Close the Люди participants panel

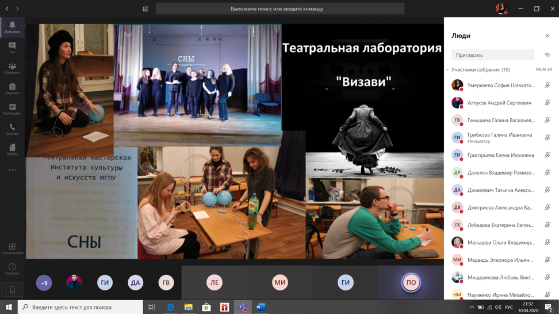(547, 36)
